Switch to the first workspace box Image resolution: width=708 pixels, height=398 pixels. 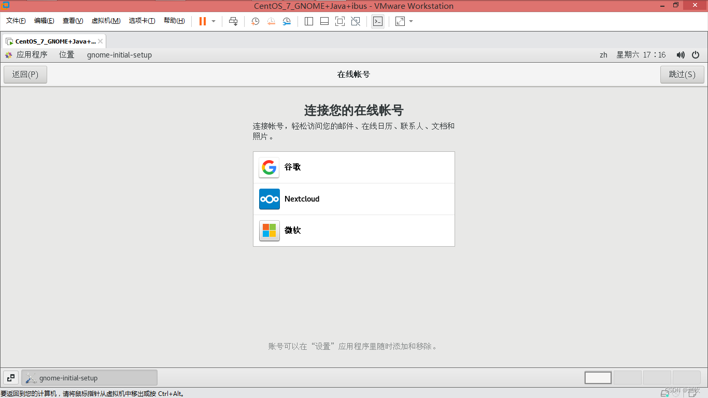tap(598, 378)
